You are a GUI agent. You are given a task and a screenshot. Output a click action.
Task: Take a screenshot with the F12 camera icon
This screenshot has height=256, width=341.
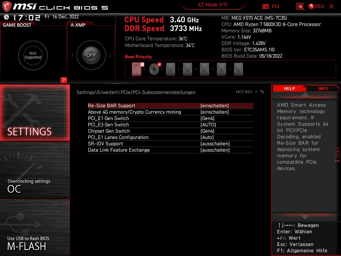coord(265,7)
